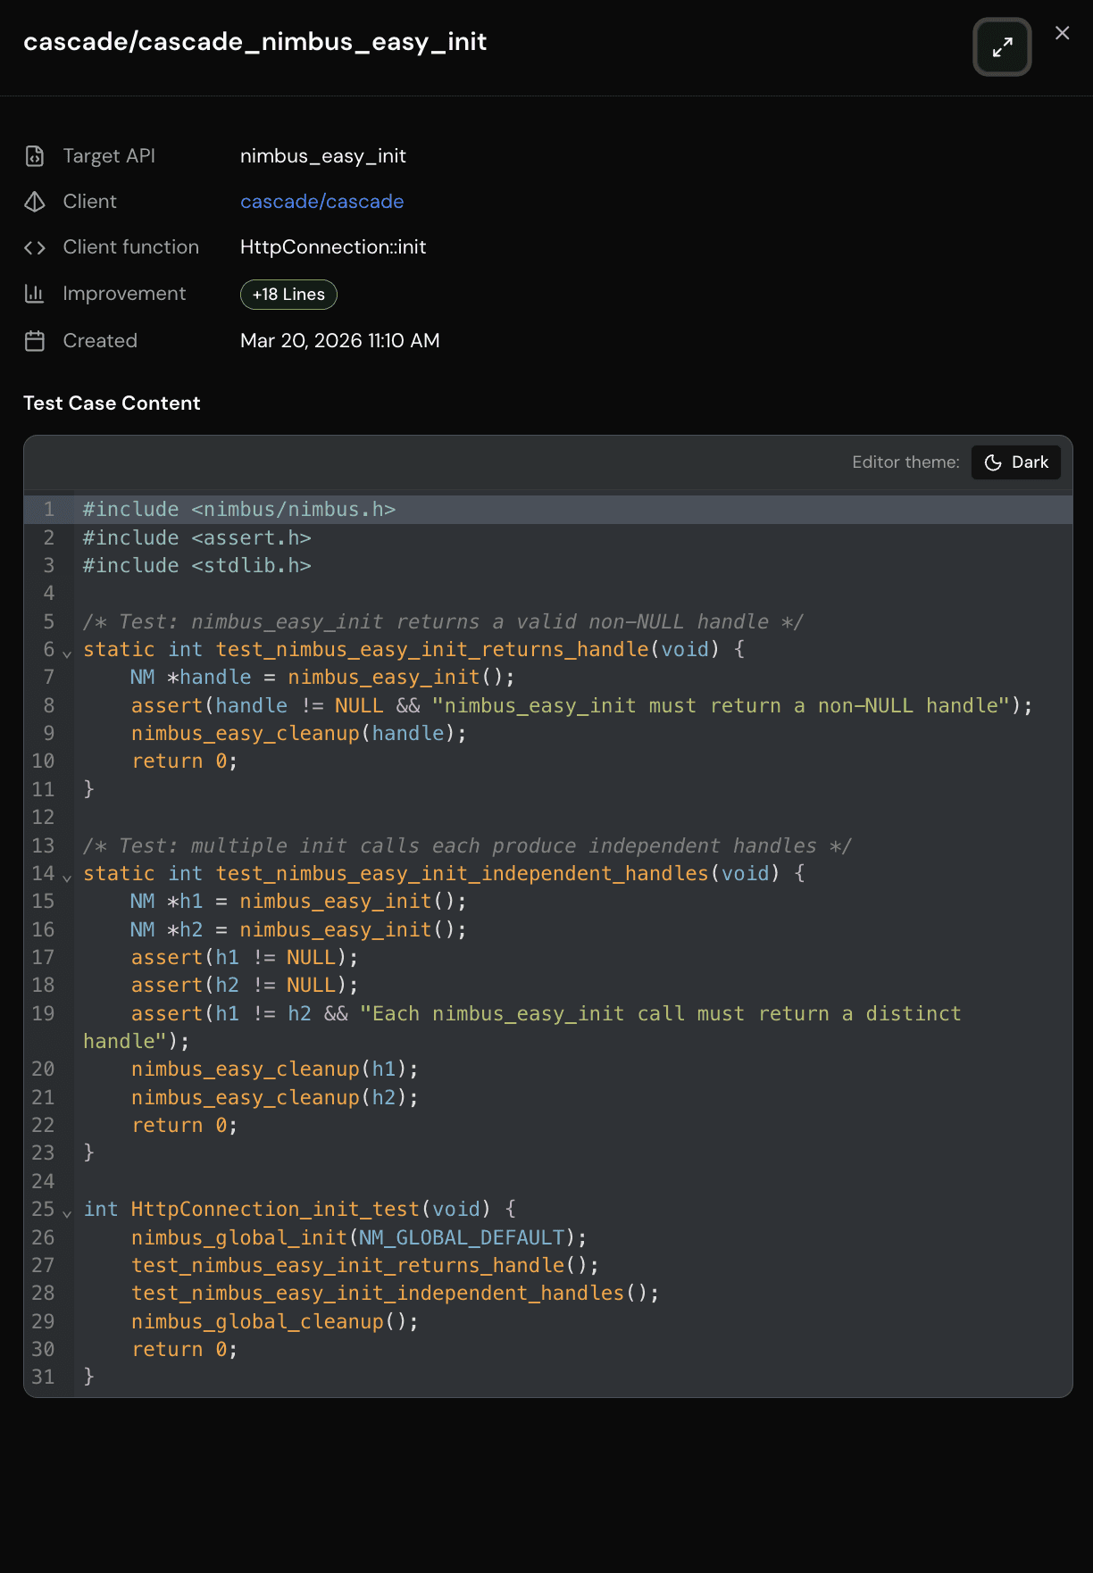This screenshot has width=1093, height=1573.
Task: Click the nimbus_easy_cleanup(handle) line
Action: tap(299, 734)
